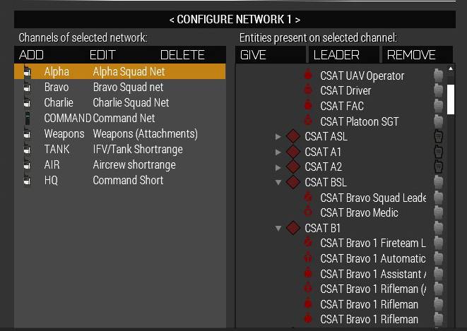Viewport: 467px width, 331px height.
Task: Click the radio icon at right of CSAT FAC
Action: click(x=439, y=106)
